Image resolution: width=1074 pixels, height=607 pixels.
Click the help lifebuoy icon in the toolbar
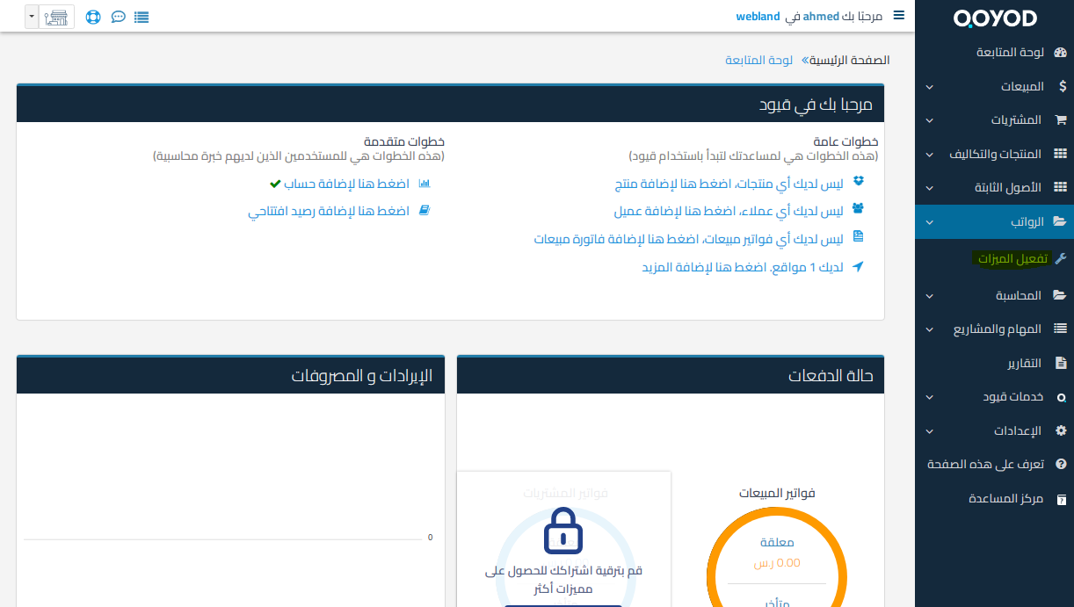(92, 17)
